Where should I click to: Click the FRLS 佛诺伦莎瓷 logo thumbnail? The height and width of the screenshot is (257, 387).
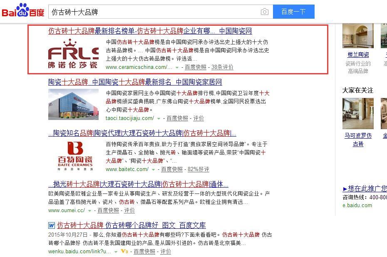(73, 53)
